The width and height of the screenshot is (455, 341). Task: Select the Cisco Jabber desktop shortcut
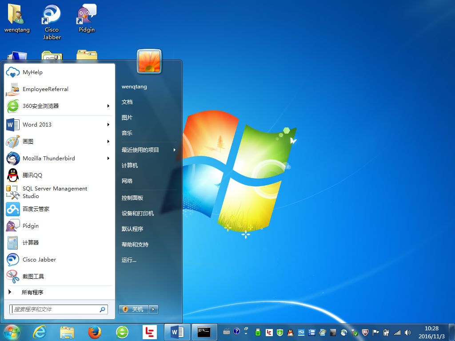pos(52,22)
